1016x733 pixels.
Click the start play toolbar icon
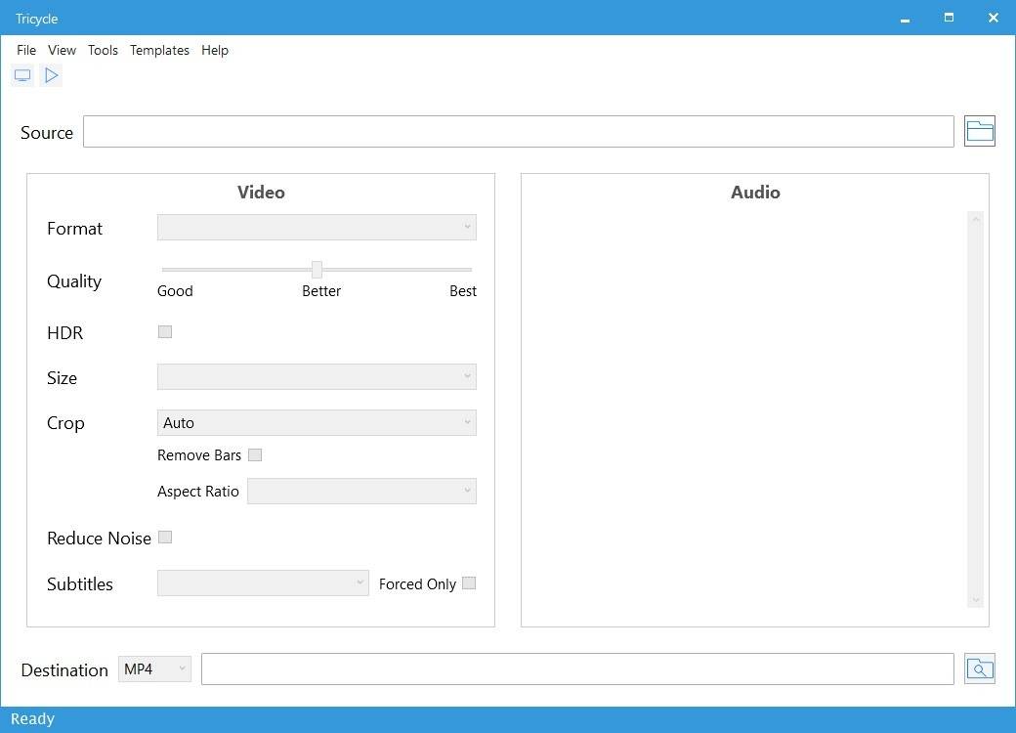point(51,75)
